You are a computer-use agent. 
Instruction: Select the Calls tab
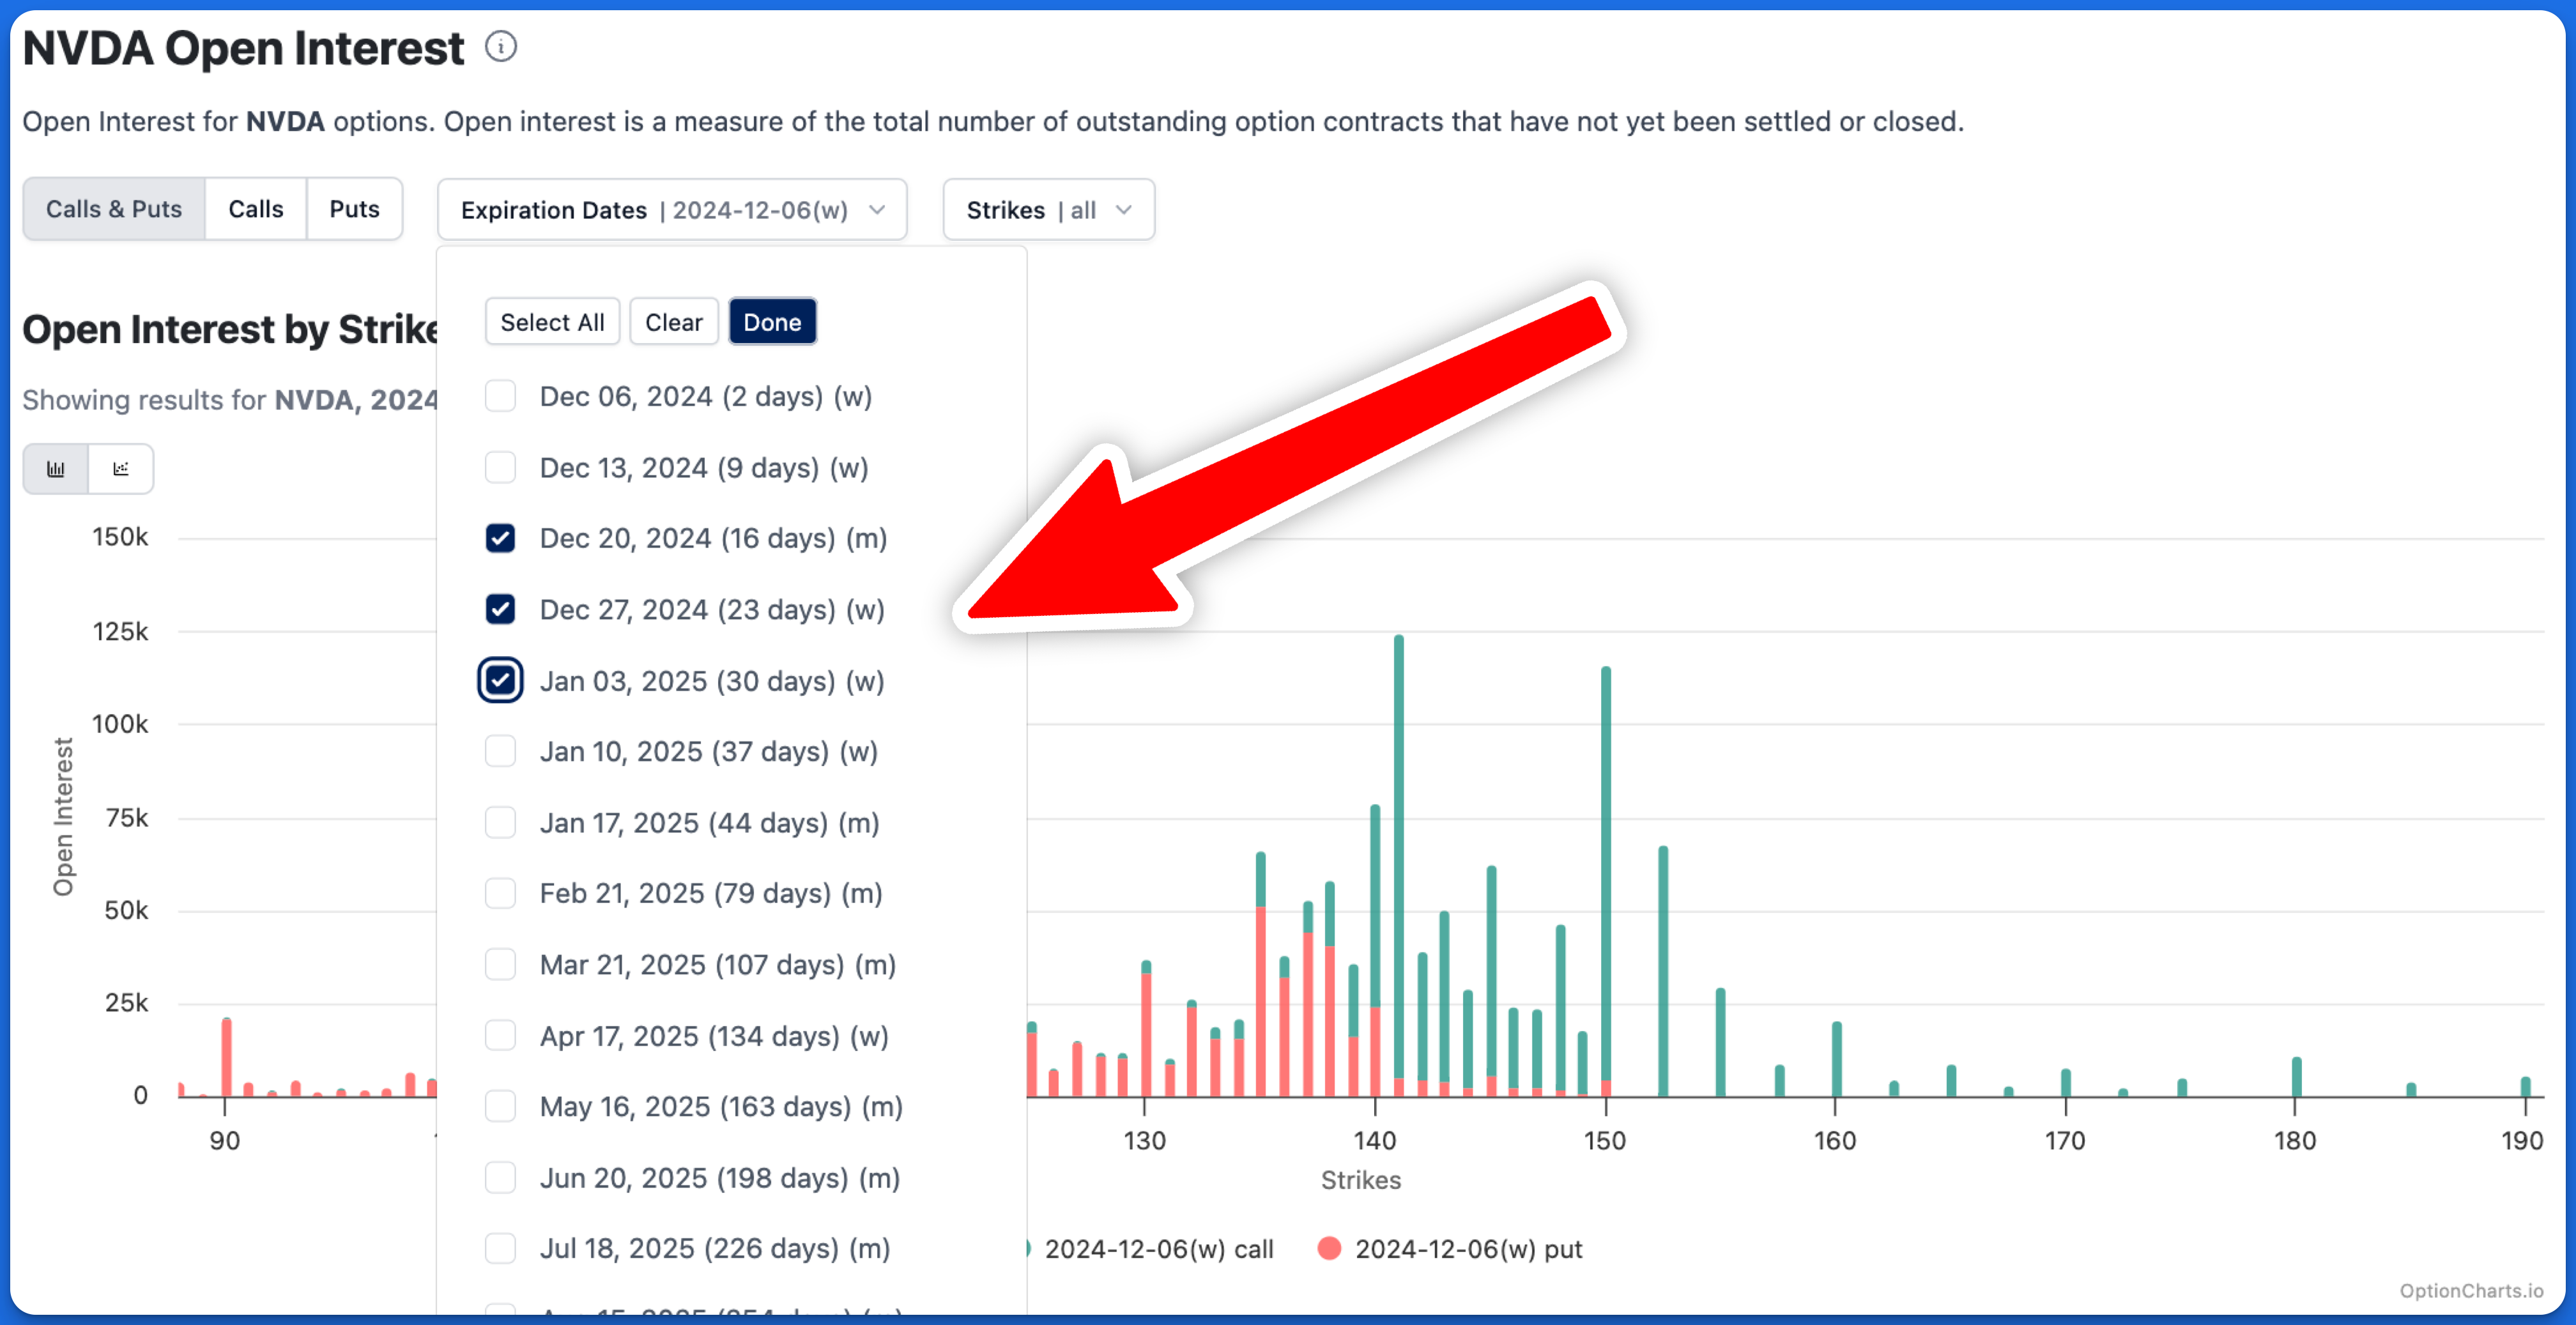pos(256,209)
